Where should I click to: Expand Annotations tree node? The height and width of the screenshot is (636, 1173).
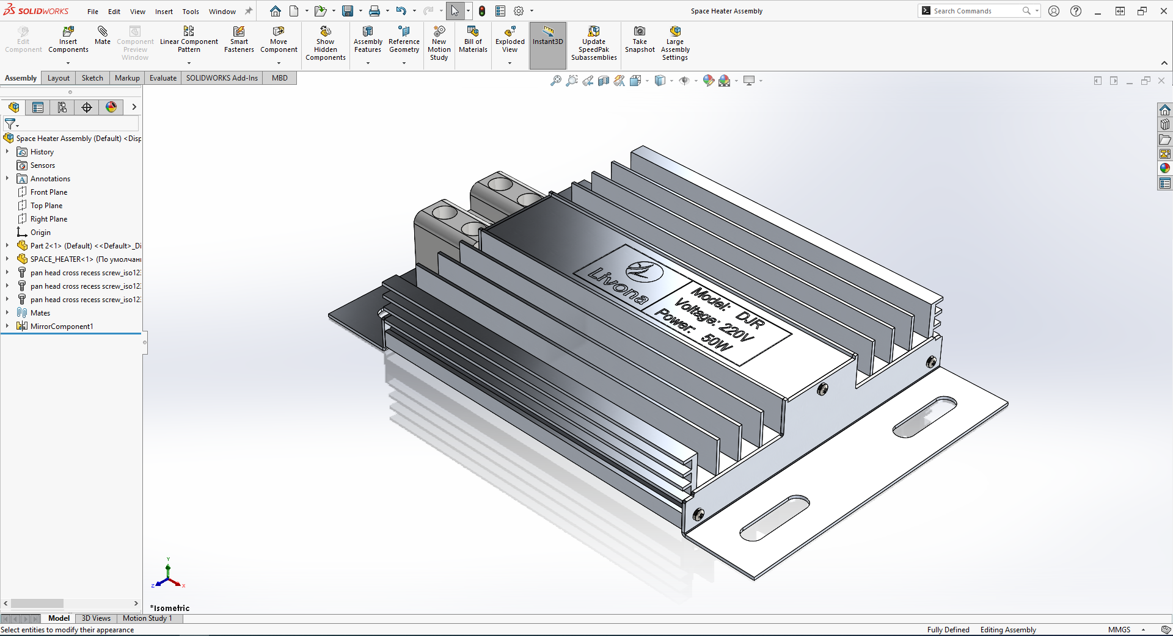7,179
